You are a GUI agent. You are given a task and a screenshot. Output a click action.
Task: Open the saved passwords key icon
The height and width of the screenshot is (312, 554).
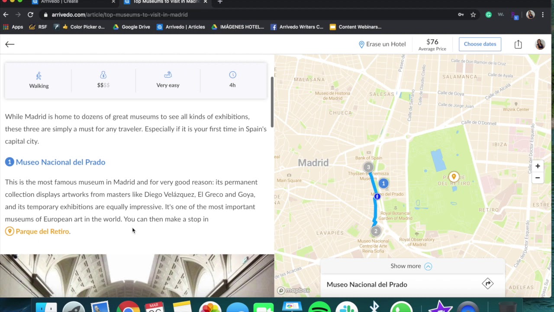click(x=461, y=14)
